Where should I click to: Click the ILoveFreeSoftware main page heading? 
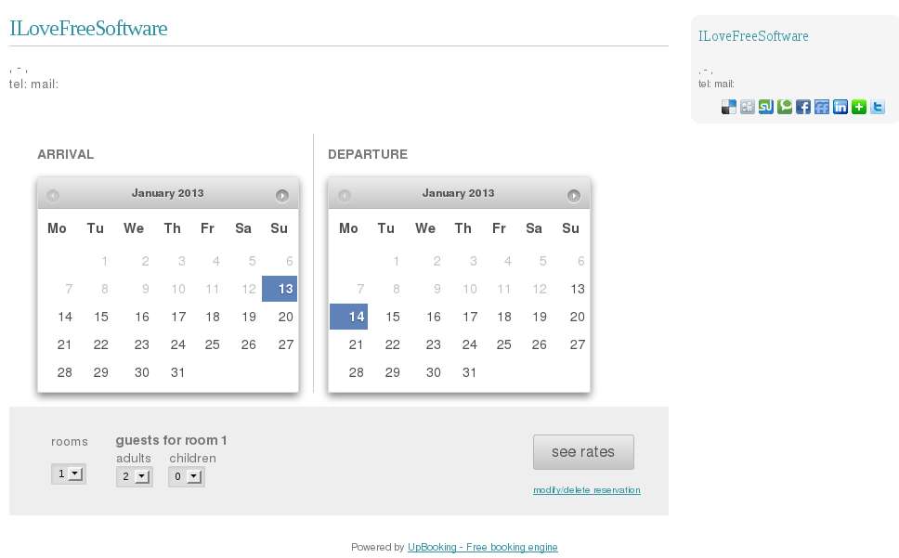click(x=88, y=29)
